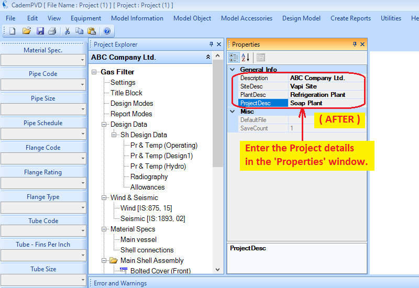Open Help using the question mark icon
Screen dimensions: 419x288
(107, 31)
